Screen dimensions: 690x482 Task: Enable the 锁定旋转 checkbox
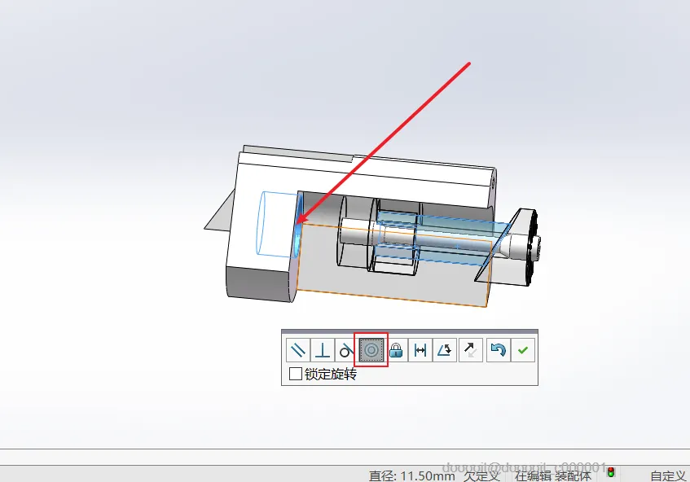coord(295,374)
